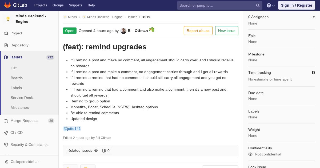
Task: Open the Help menu item
Action: [x=91, y=5]
